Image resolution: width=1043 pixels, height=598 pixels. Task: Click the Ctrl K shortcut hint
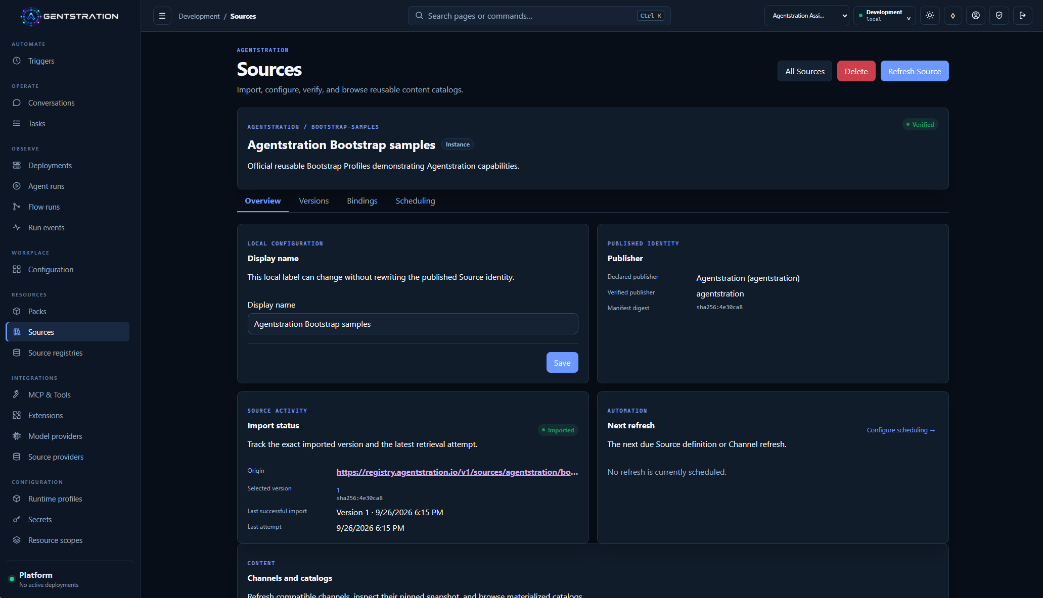(650, 16)
